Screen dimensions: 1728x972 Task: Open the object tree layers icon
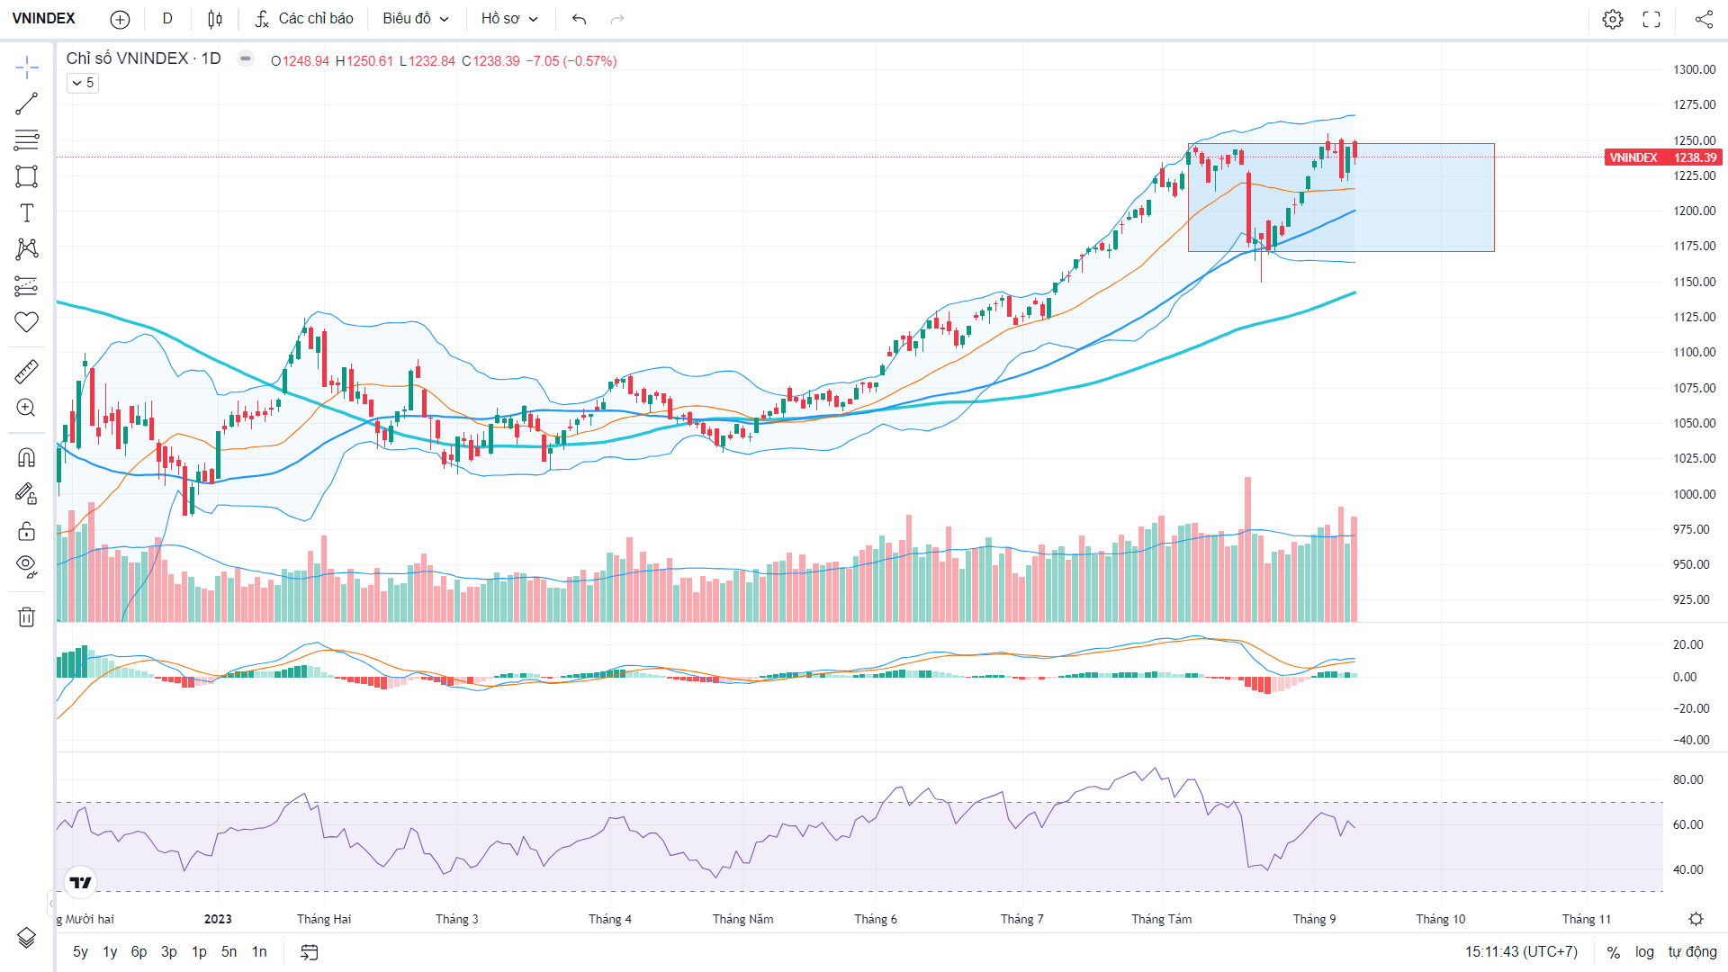(27, 938)
